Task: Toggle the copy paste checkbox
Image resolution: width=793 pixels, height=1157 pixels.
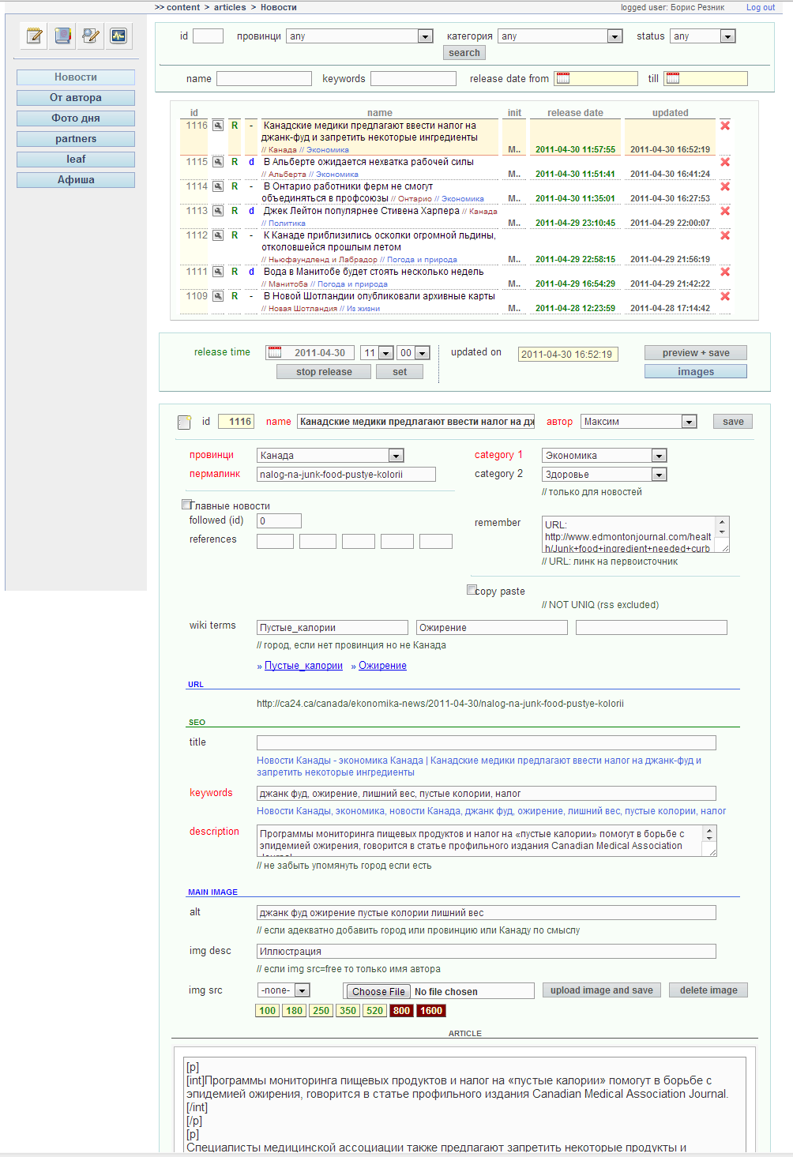Action: pyautogui.click(x=472, y=590)
